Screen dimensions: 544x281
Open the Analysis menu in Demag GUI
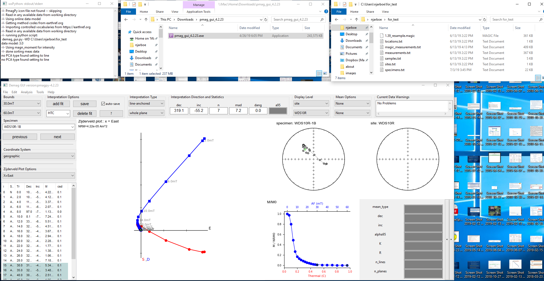[x=27, y=92]
